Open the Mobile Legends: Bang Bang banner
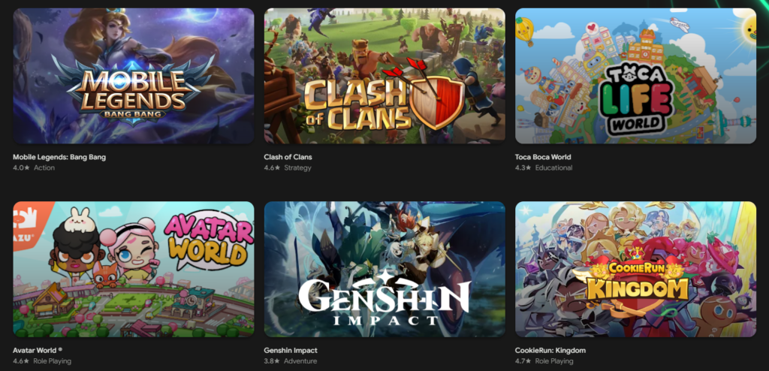This screenshot has width=769, height=371. click(x=134, y=76)
